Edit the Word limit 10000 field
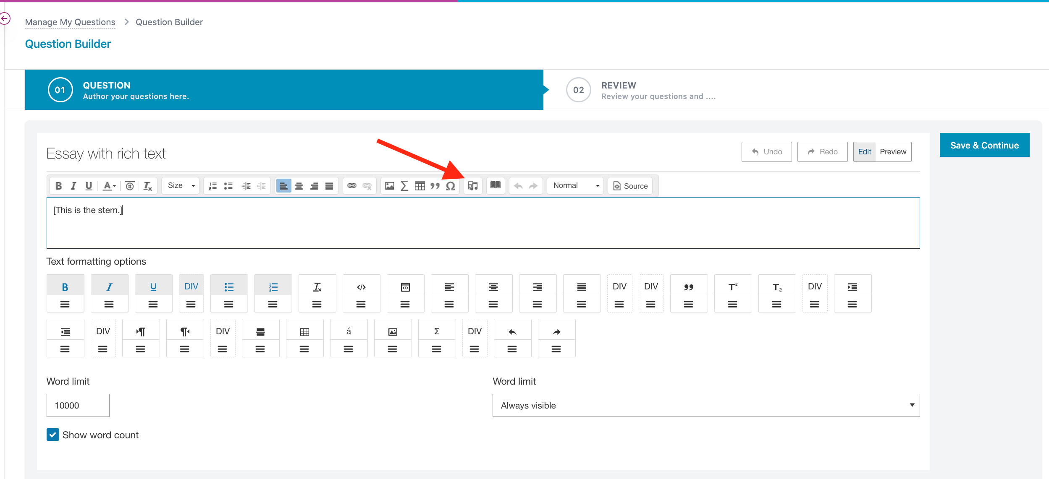 tap(78, 405)
